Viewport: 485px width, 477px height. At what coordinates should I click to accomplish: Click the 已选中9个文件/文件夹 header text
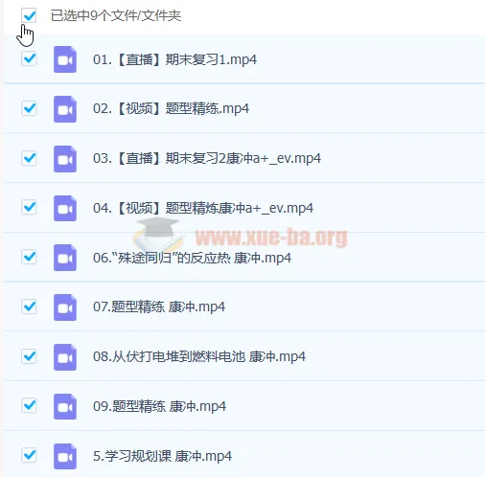116,15
